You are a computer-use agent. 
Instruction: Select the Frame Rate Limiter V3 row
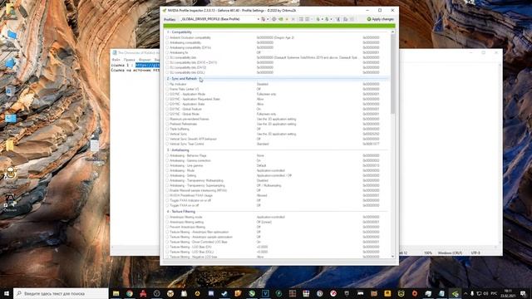pyautogui.click(x=277, y=89)
